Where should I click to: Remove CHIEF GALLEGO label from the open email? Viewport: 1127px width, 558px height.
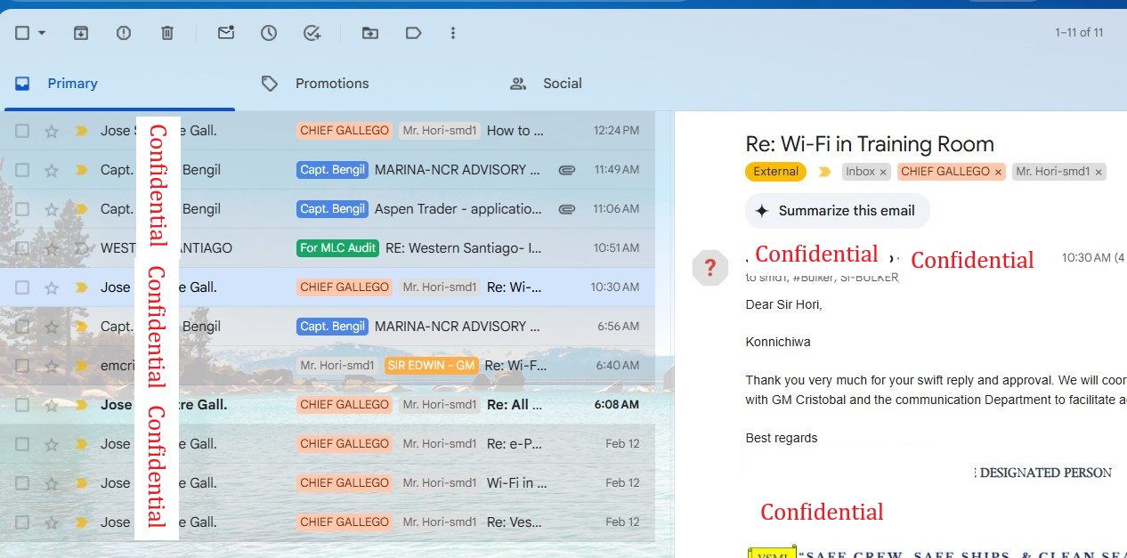tap(998, 172)
